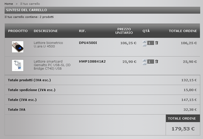Open Lettore smartcard Gemalto PC USB-SL link
Viewport: 203px width, 139px height.
(x=52, y=65)
